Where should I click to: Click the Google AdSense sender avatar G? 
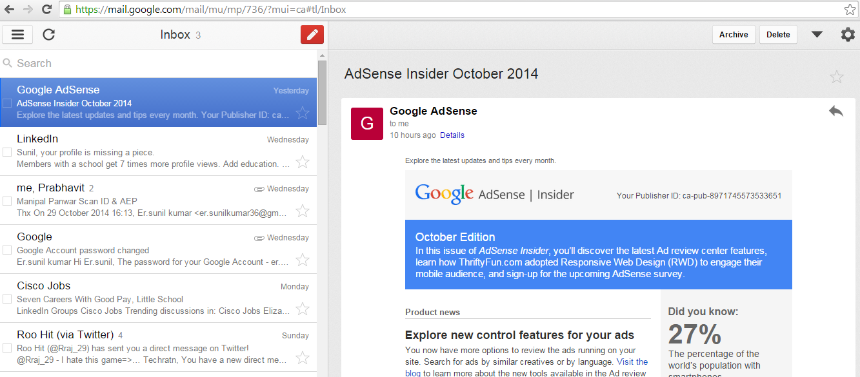366,123
